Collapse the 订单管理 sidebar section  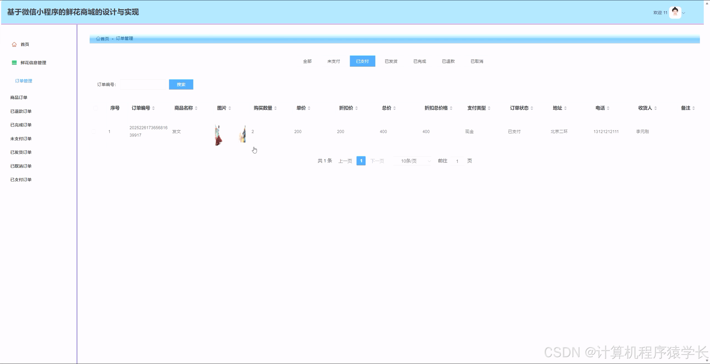click(x=24, y=81)
